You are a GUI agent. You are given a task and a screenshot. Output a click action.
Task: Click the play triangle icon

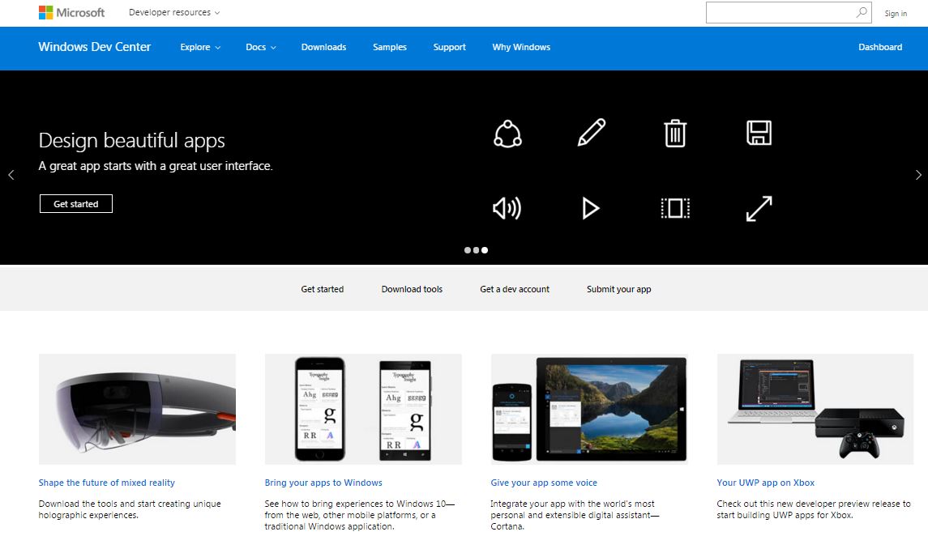tap(591, 208)
